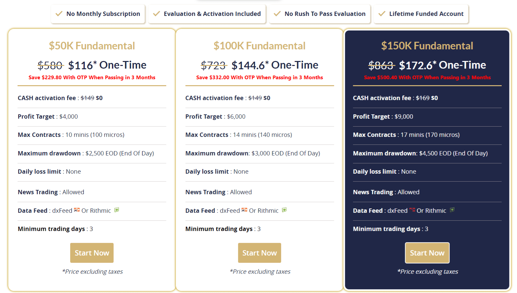517x293 pixels.
Task: Click the Rithmic logo icon in $50K plan
Action: (x=117, y=210)
